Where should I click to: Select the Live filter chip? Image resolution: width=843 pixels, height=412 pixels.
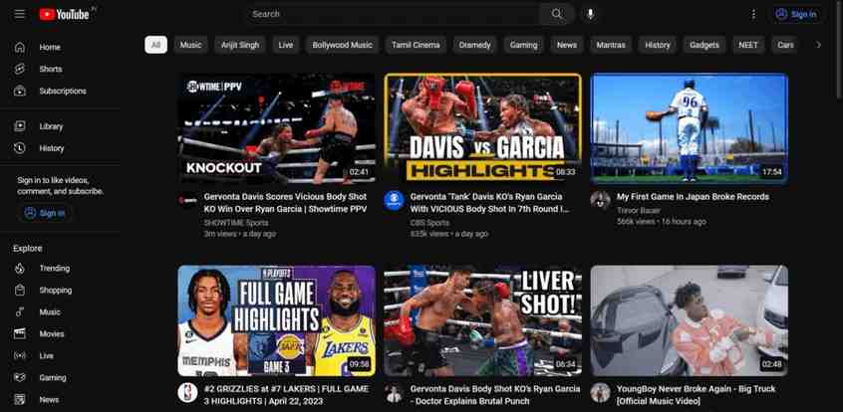(286, 45)
